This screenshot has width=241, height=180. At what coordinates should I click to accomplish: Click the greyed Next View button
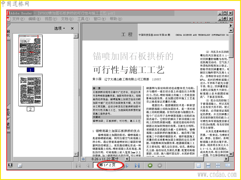click(x=160, y=165)
